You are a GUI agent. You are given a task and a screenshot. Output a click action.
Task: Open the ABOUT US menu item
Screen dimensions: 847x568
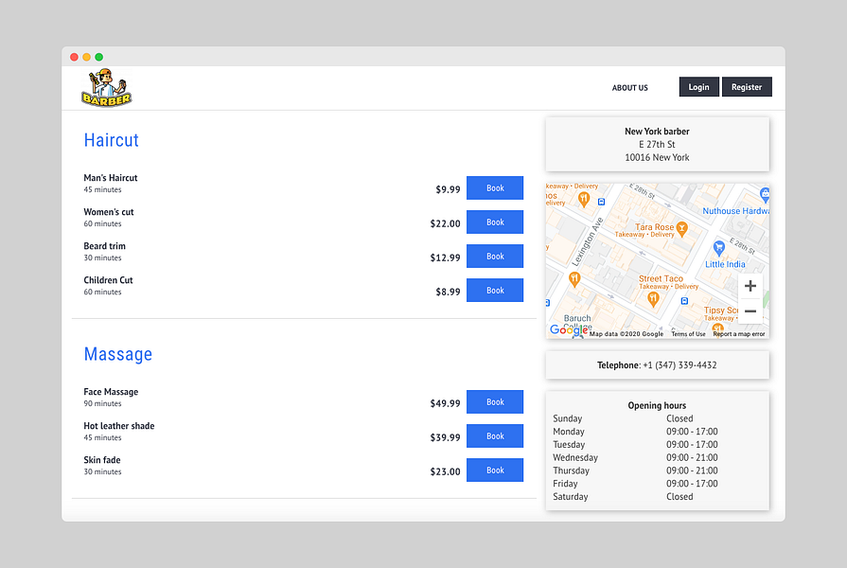point(630,87)
